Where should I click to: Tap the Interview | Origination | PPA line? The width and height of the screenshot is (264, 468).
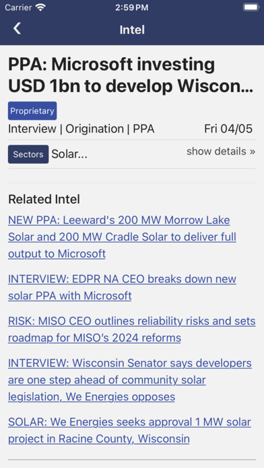click(81, 129)
